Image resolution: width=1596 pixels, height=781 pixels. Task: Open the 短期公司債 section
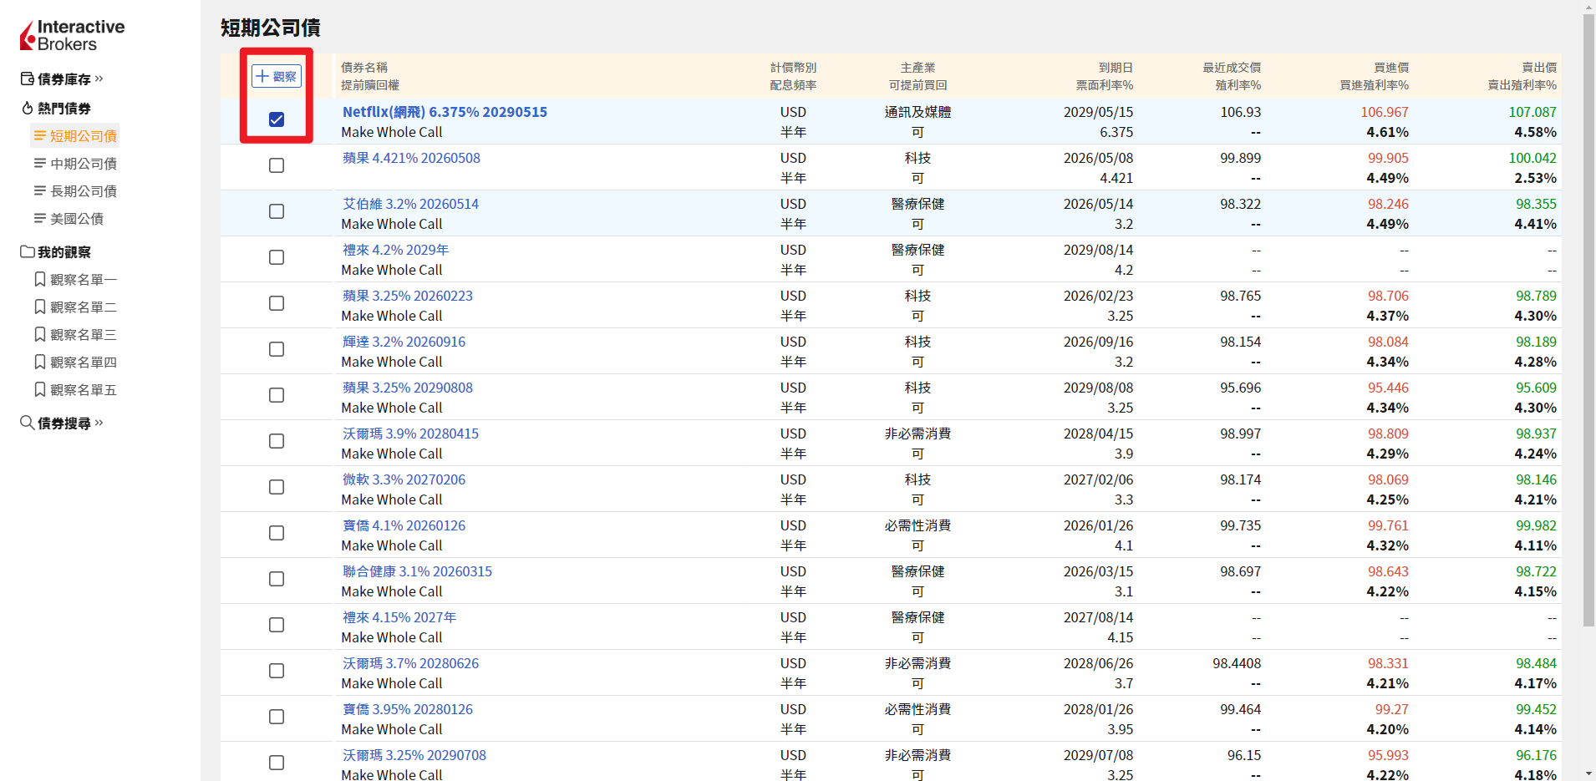coord(75,135)
